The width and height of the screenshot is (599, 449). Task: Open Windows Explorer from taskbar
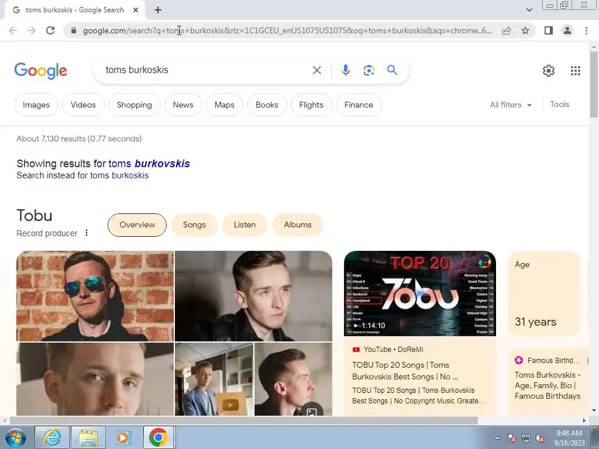tap(88, 437)
